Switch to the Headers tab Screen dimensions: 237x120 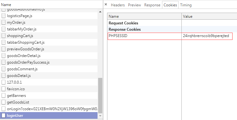pos(118,5)
